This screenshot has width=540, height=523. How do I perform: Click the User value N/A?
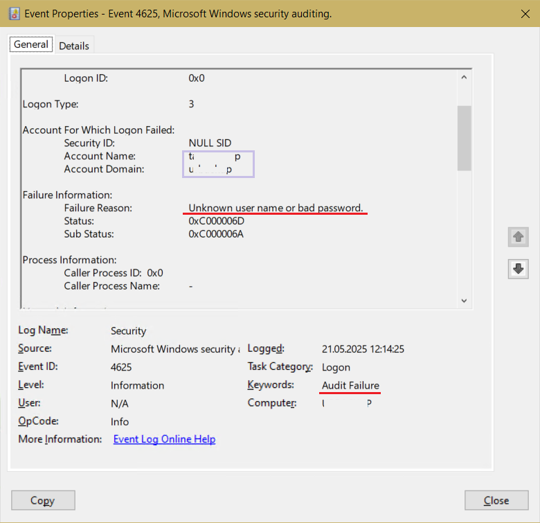[x=119, y=403]
